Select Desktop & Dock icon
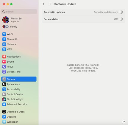 pos(4,112)
